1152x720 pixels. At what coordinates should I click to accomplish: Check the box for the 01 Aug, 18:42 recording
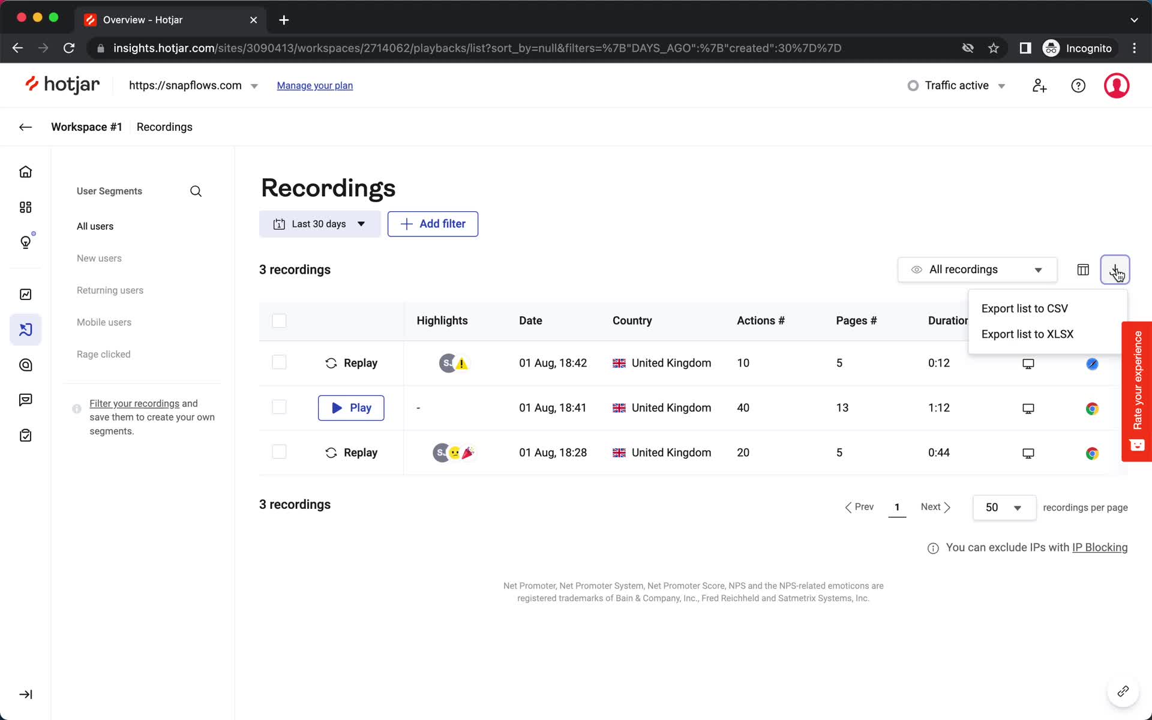click(x=279, y=362)
